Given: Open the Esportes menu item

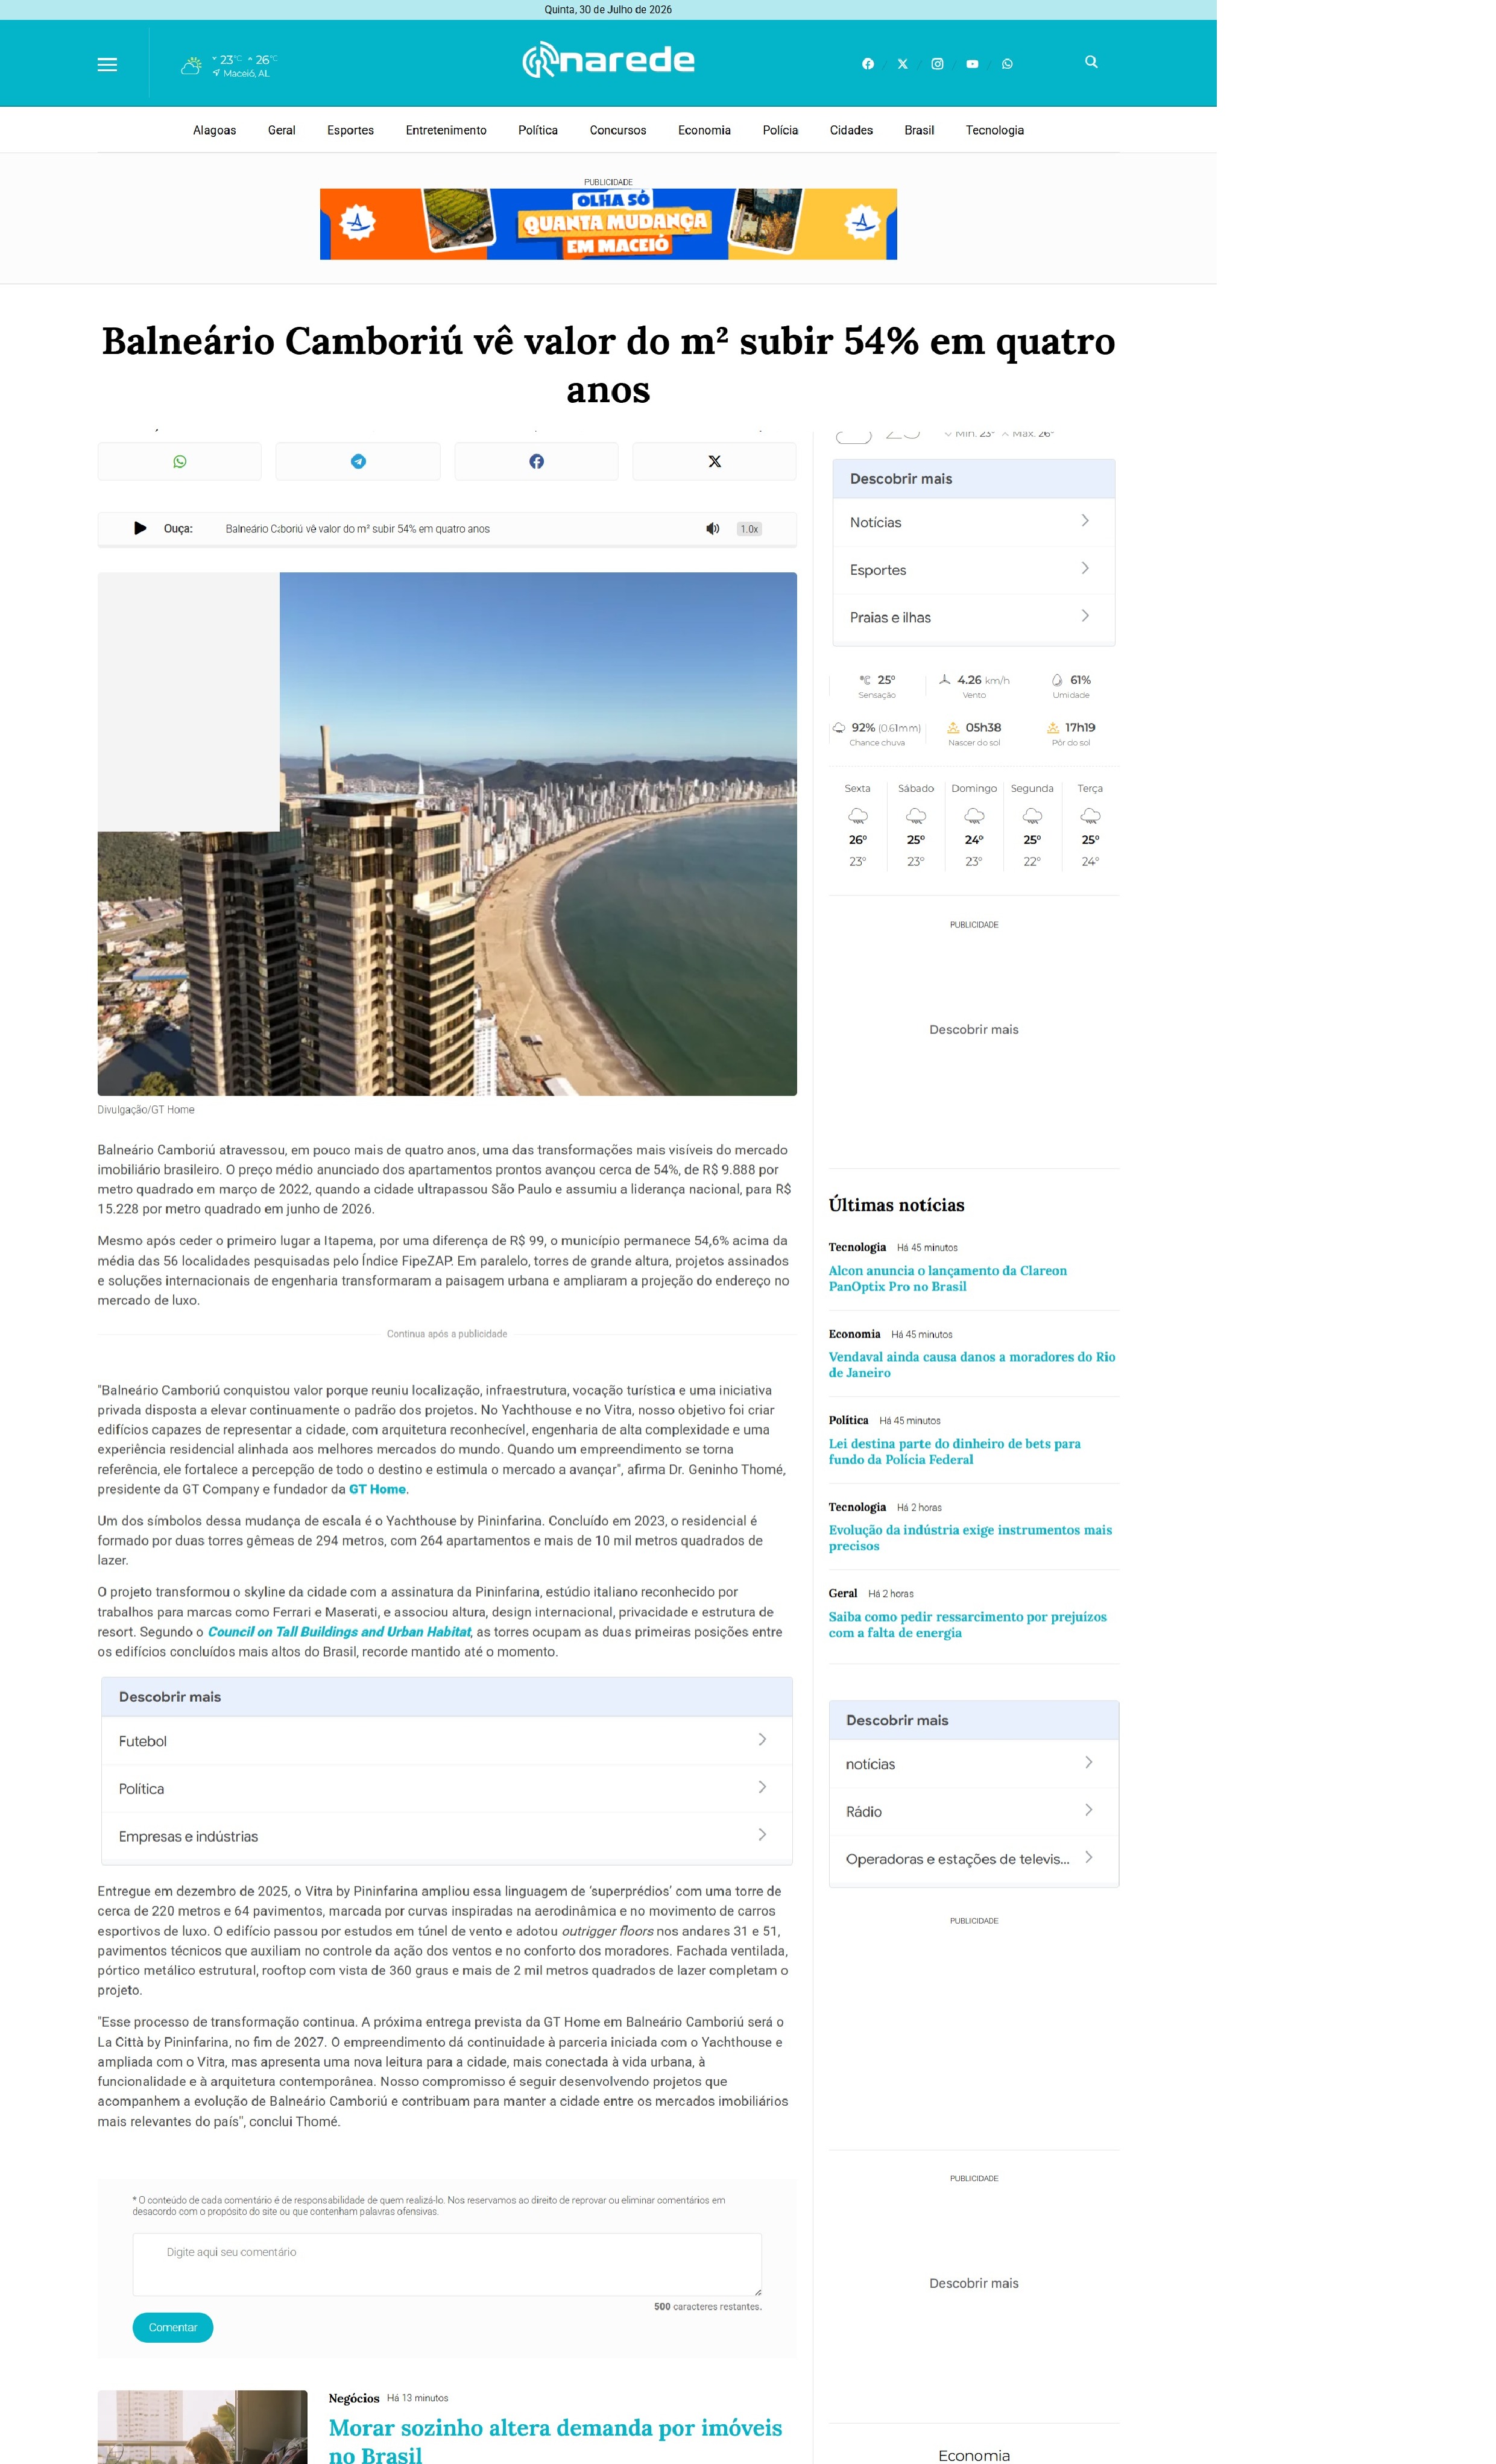Looking at the screenshot, I should pos(350,130).
